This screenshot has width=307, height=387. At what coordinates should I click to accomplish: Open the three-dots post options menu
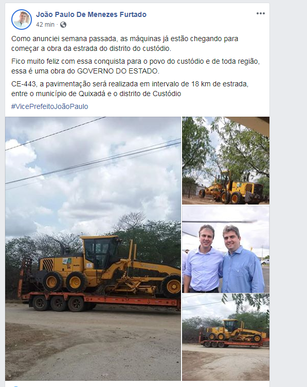261,13
